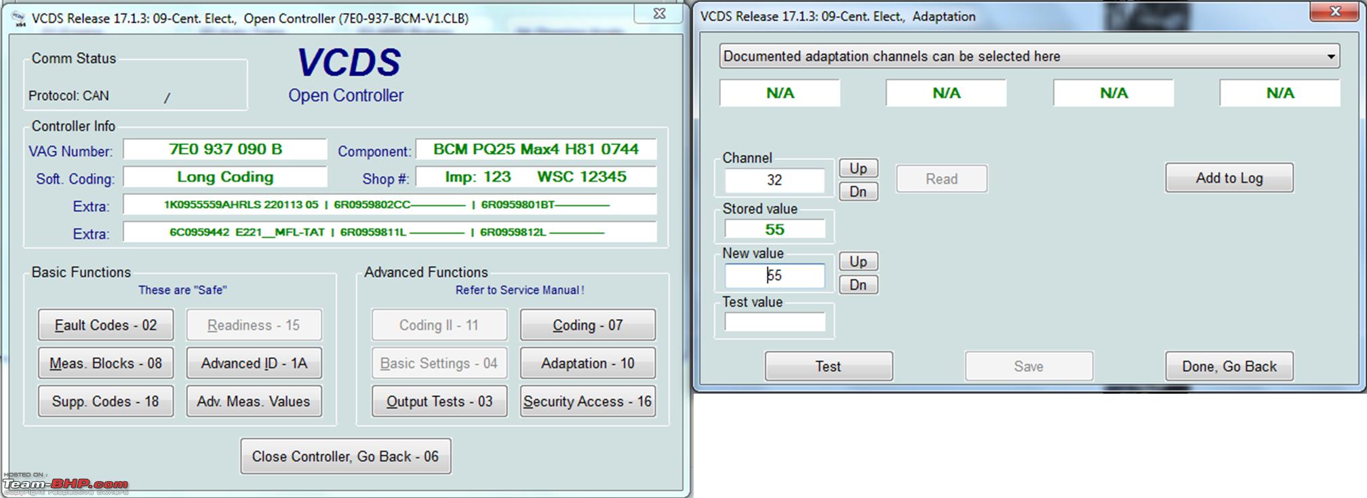1367x498 pixels.
Task: Click Stored value 55 field
Action: (x=774, y=230)
